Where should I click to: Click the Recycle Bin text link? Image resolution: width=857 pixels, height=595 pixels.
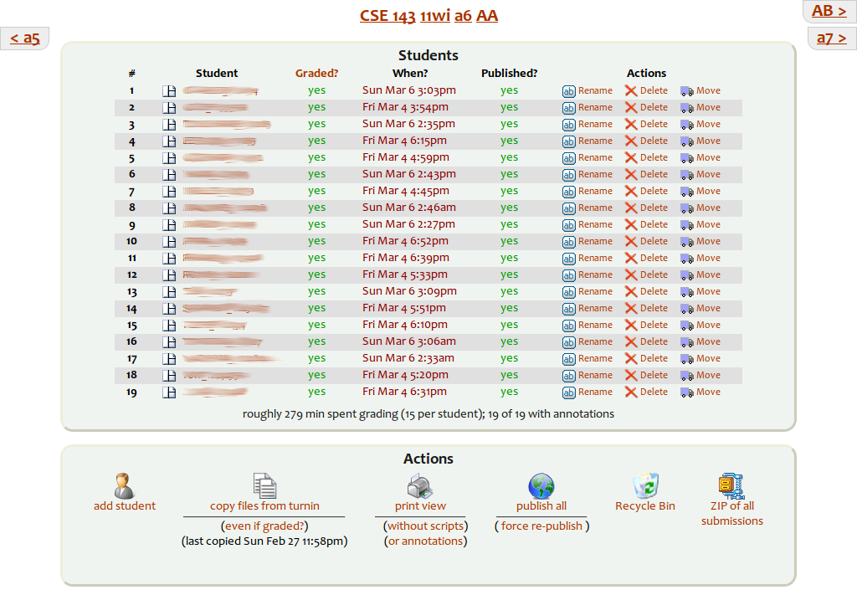(x=645, y=506)
